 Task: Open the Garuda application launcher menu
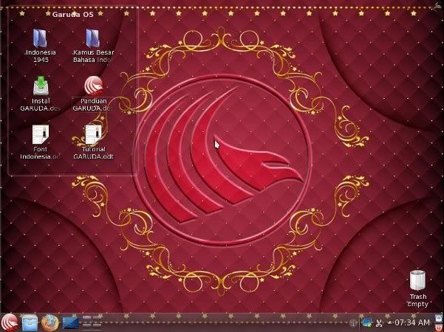pyautogui.click(x=10, y=322)
